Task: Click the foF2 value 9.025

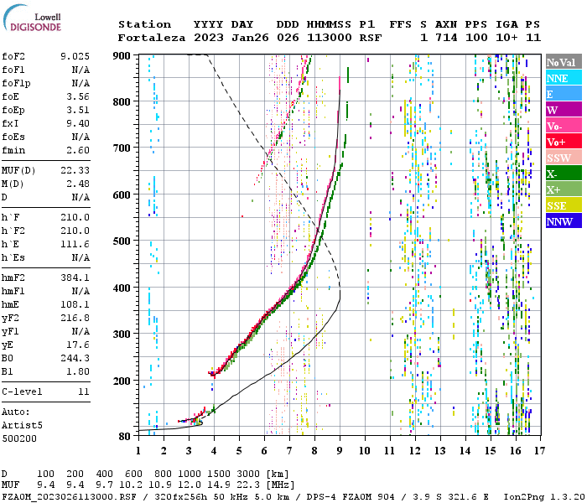Action: 75,56
